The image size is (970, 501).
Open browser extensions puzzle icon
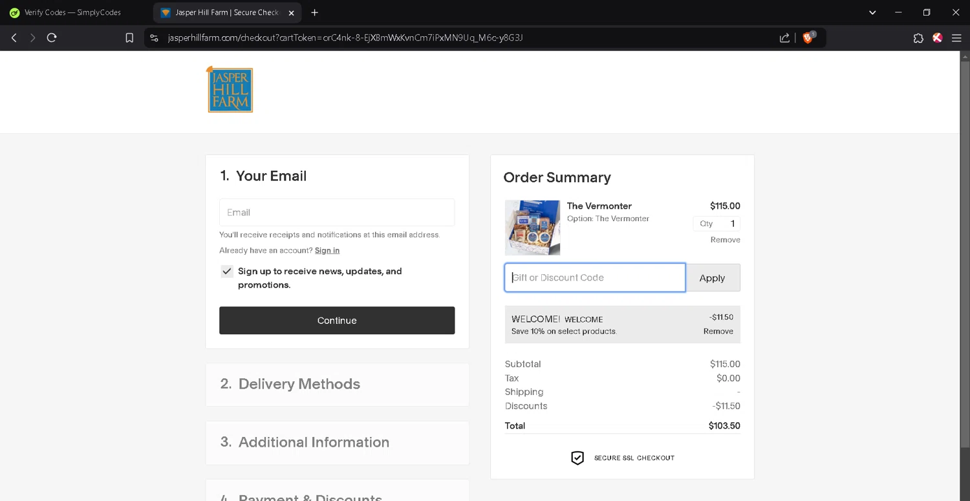(x=918, y=38)
